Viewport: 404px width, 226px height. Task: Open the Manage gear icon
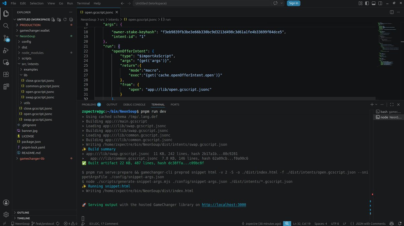pyautogui.click(x=6, y=215)
